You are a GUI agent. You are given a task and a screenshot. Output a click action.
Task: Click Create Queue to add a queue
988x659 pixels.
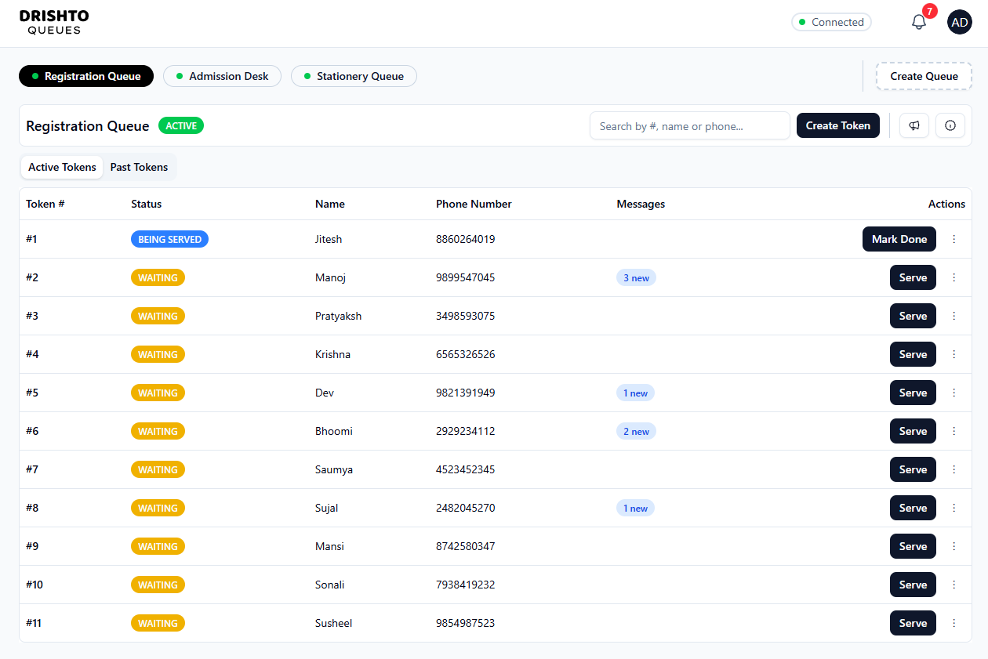pos(923,76)
